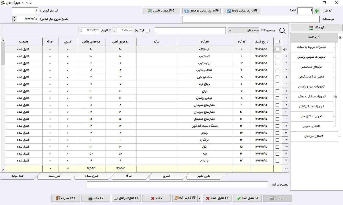This screenshot has width=343, height=205.
Task: Click the گروه کالا button
Action: pos(317,28)
